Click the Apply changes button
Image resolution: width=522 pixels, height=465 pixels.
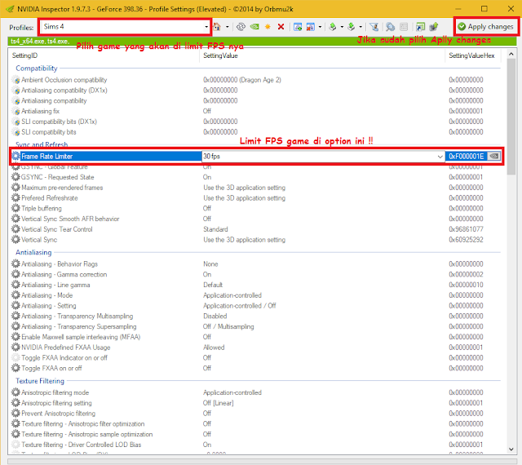pyautogui.click(x=486, y=27)
